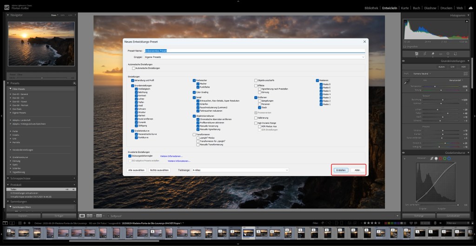Screen dimensions: 476x246
Task: Toggle the Transformieren checkbox
Action: pos(194,134)
